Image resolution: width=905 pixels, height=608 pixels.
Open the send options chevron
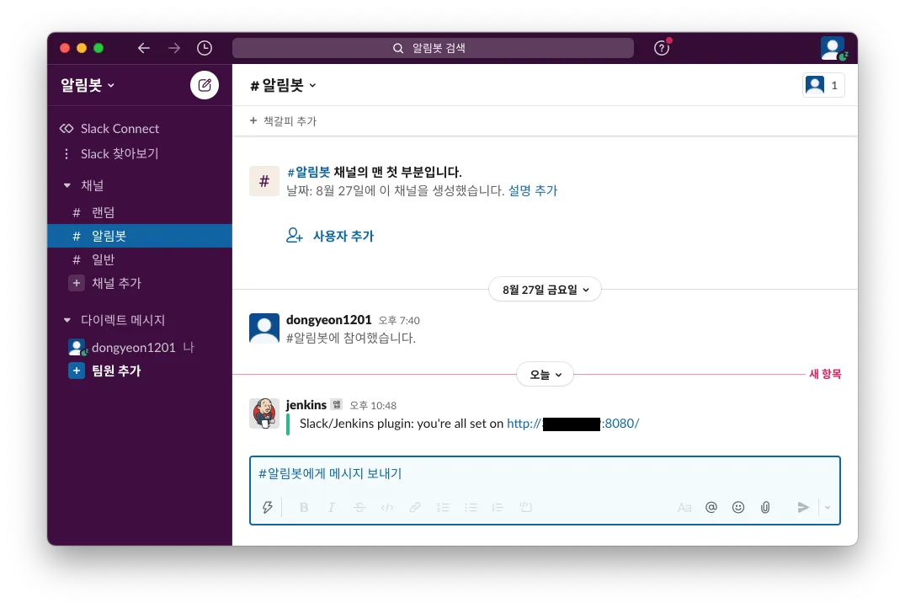[827, 507]
